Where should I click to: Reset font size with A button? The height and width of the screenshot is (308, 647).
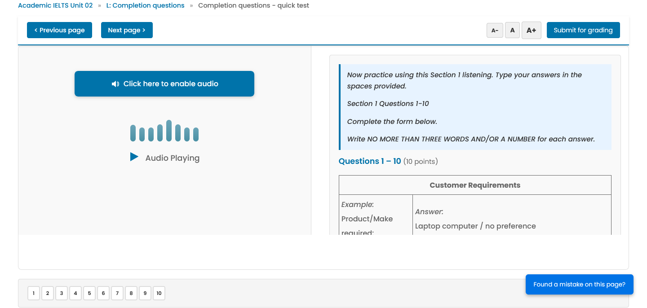click(512, 31)
